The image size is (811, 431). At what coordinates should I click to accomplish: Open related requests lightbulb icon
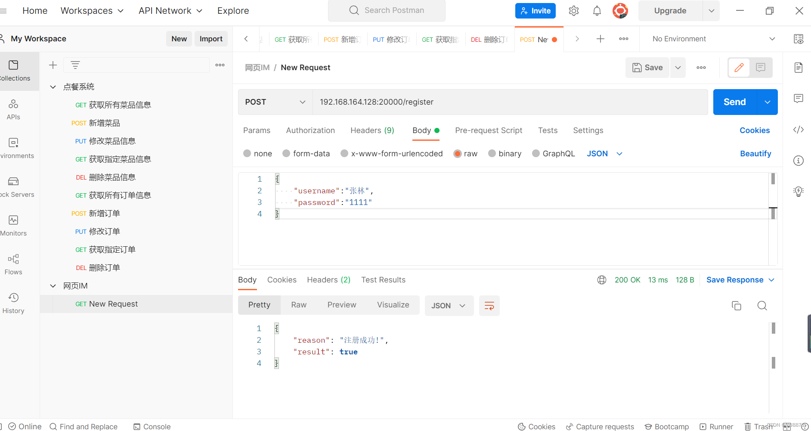click(x=799, y=192)
